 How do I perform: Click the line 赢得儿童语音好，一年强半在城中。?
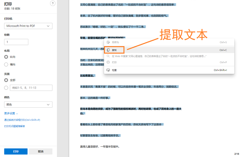[x=100, y=147]
